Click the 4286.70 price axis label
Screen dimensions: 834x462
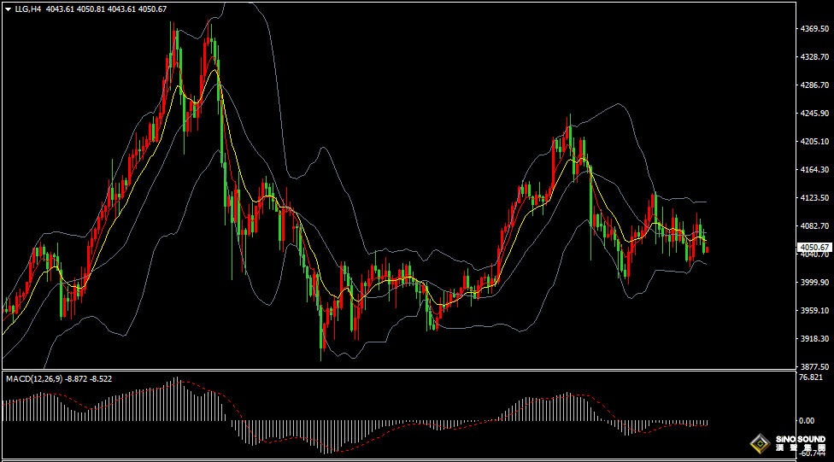tap(813, 85)
